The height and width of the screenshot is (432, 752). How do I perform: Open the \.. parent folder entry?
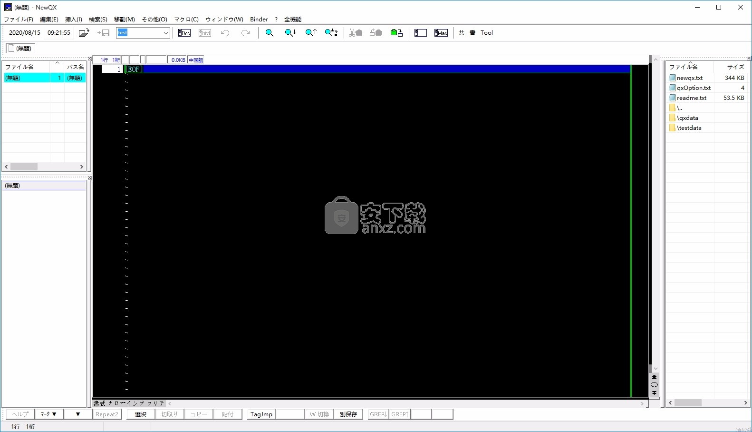[x=676, y=108]
